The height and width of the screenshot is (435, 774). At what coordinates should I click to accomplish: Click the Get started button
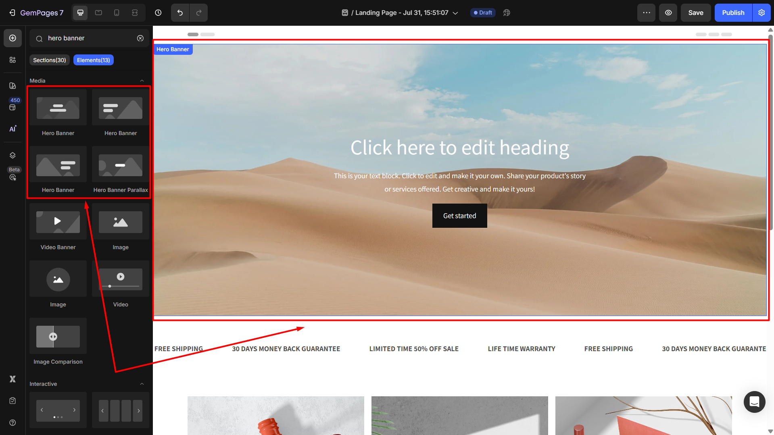460,216
